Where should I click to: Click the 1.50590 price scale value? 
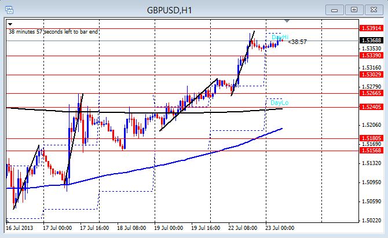click(x=371, y=202)
